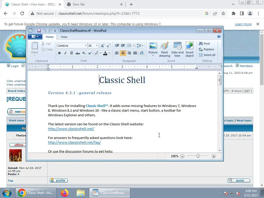Open Chrome Extensions puzzle icon
This screenshot has width=264, height=198.
[x=233, y=13]
